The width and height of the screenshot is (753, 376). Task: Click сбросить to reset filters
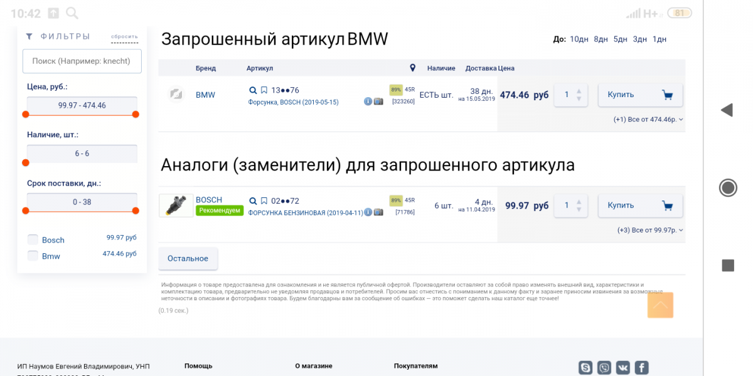pos(124,37)
